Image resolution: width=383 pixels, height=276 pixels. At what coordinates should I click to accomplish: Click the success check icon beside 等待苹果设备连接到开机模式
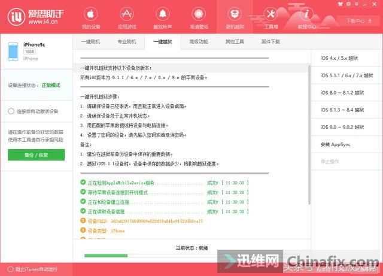(83, 192)
